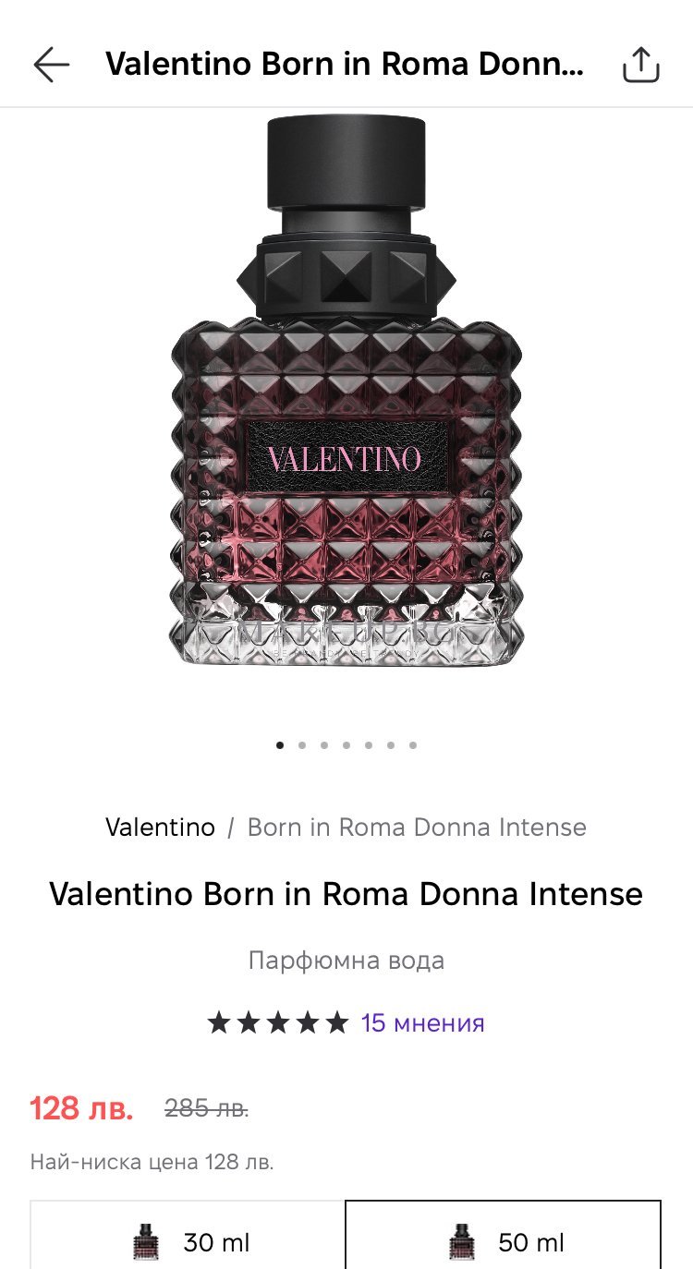Screen dimensions: 693x1269
Task: Choose the 50 ml size label
Action: pyautogui.click(x=531, y=1243)
